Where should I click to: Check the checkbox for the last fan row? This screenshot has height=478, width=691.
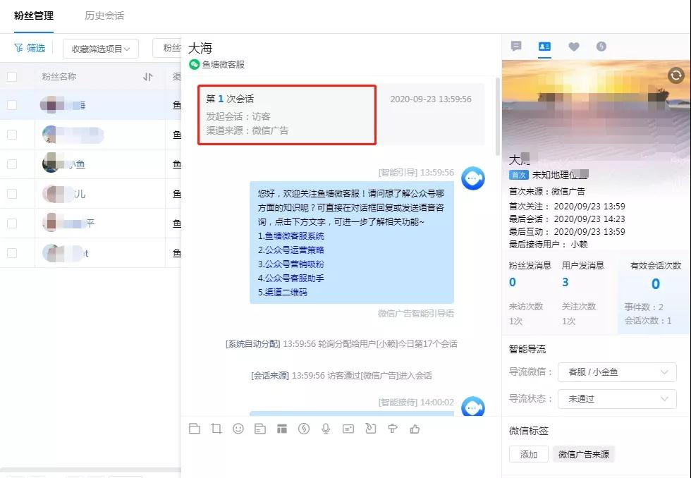pyautogui.click(x=12, y=253)
